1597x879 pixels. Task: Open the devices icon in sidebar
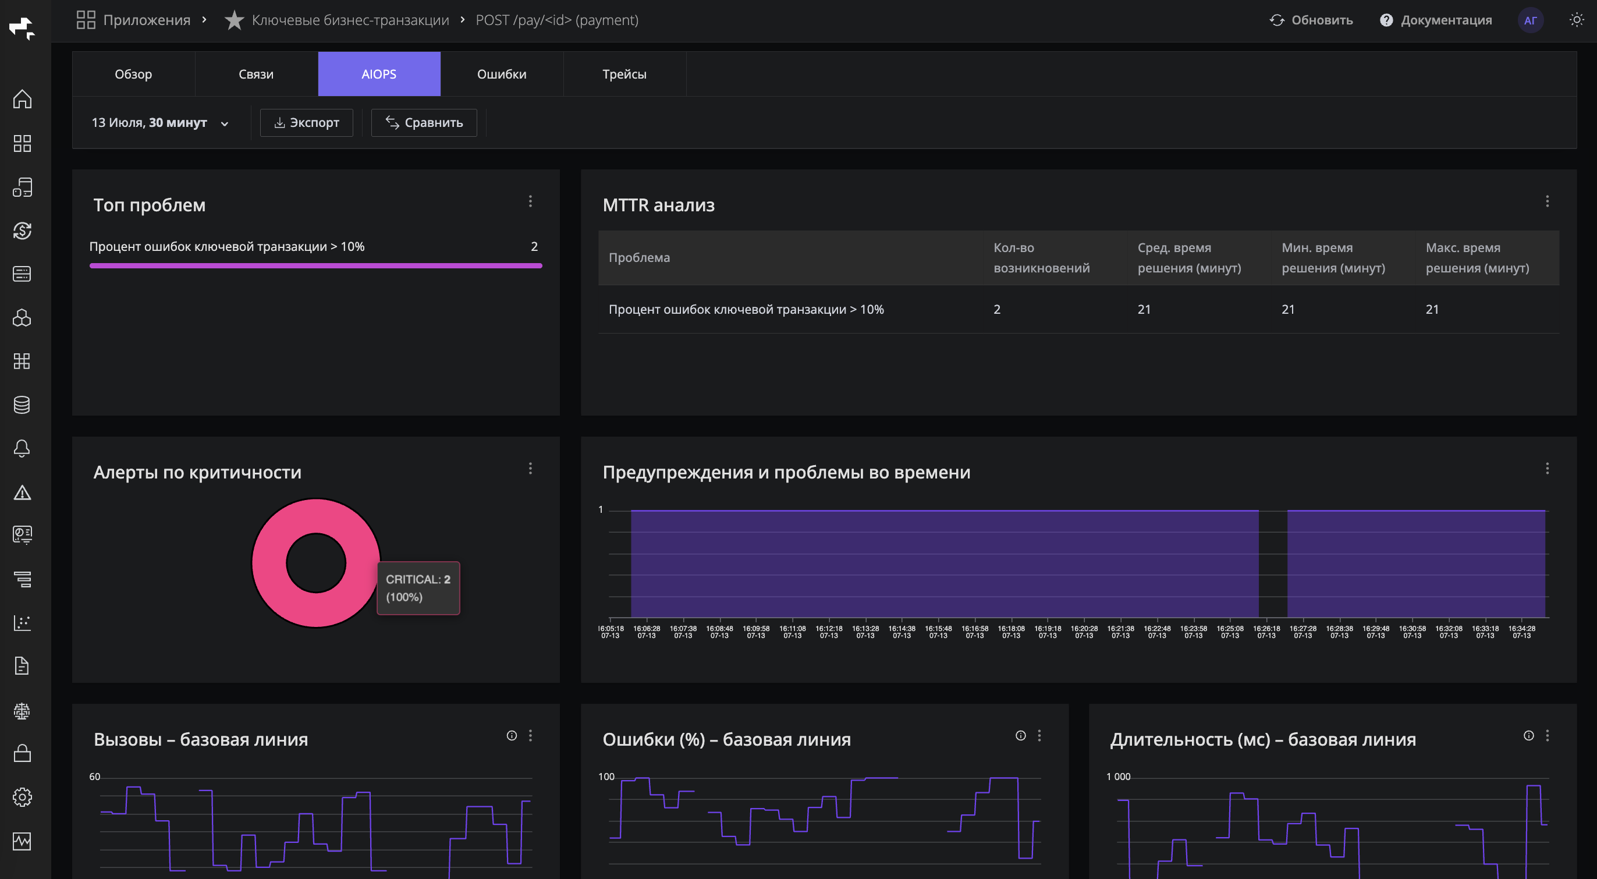pos(22,187)
